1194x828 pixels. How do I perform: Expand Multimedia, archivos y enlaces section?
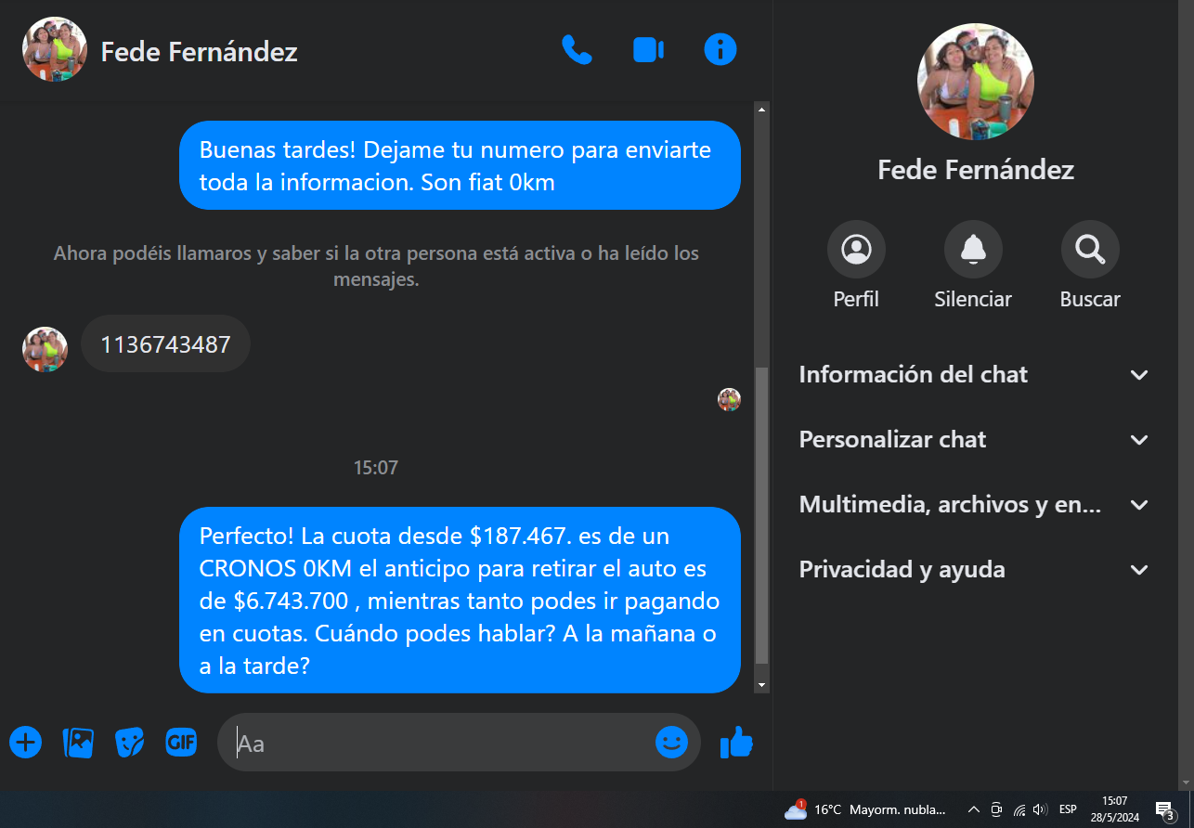click(975, 505)
